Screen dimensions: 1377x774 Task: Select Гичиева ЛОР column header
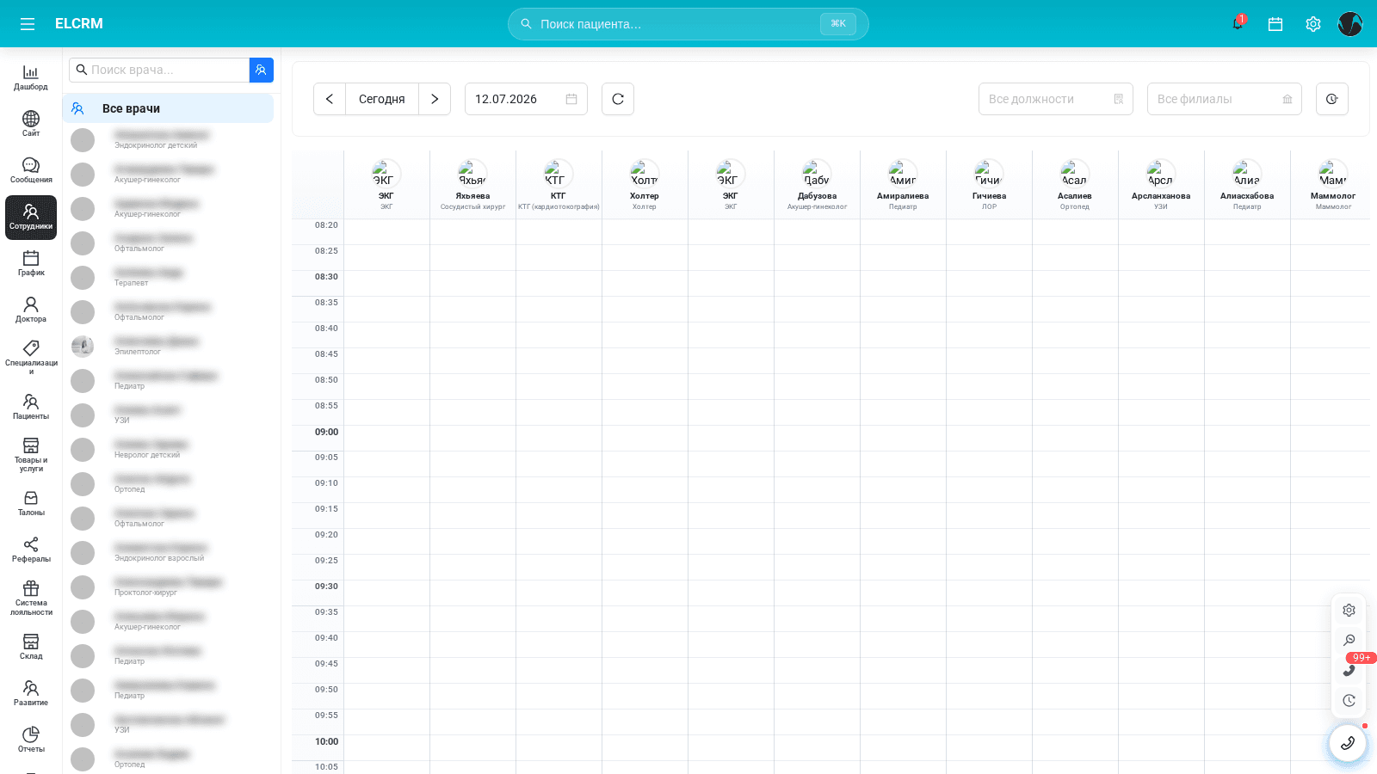[x=989, y=185]
